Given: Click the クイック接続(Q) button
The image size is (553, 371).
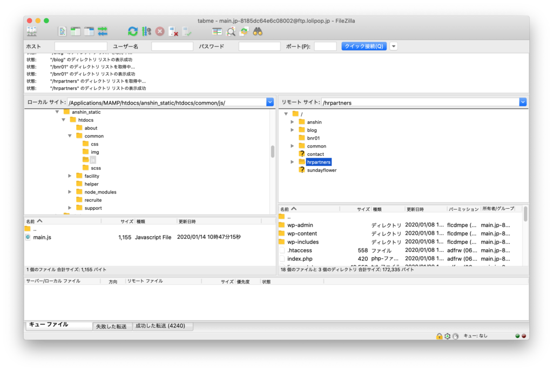Looking at the screenshot, I should click(363, 46).
